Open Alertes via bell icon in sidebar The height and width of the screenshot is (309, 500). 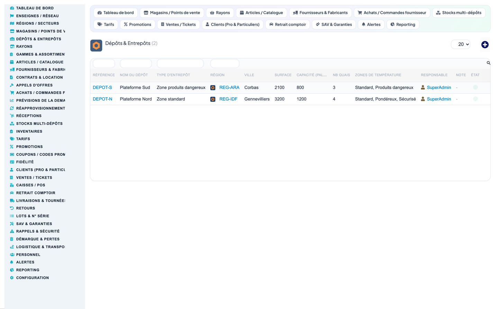click(x=12, y=262)
